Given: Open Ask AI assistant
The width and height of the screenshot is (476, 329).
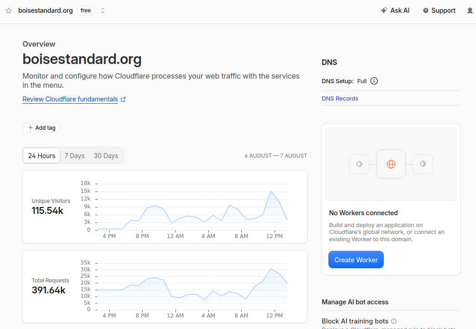Looking at the screenshot, I should [395, 11].
